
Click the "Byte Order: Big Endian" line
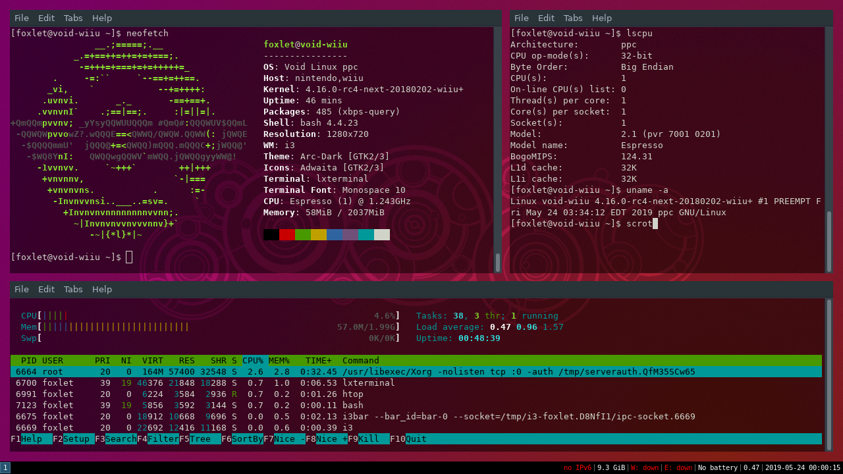click(x=592, y=67)
